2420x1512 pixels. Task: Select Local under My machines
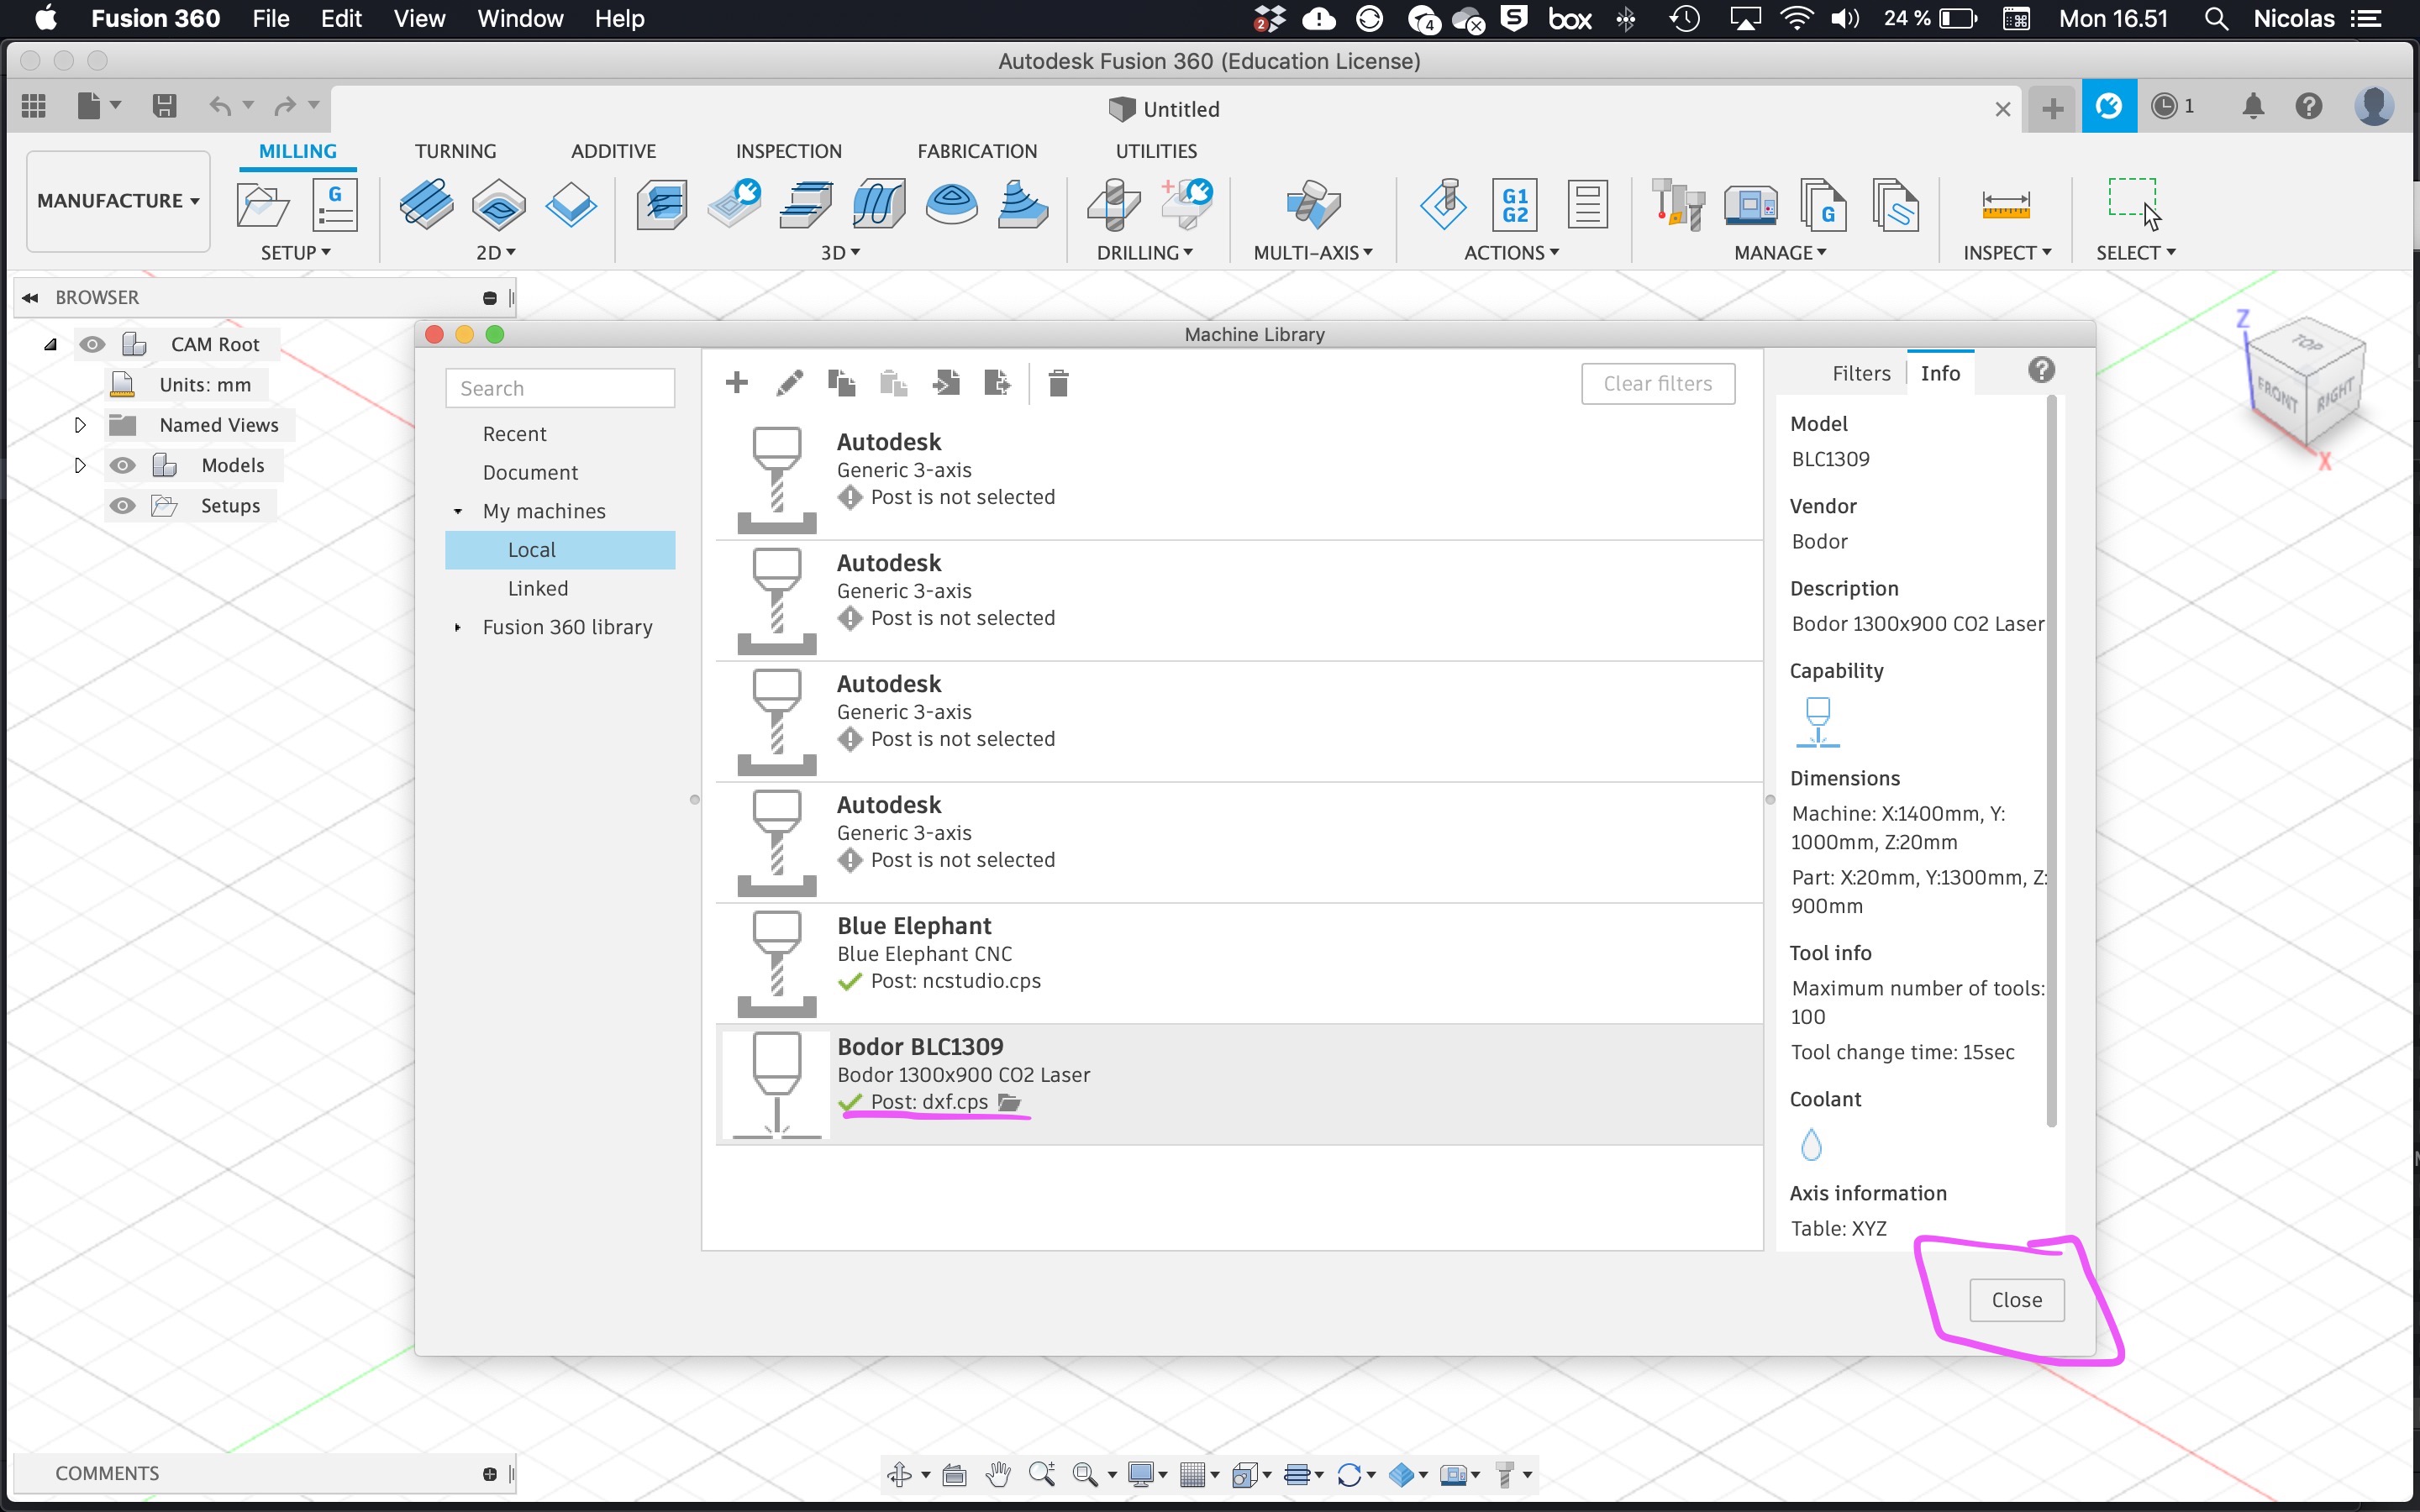[560, 550]
